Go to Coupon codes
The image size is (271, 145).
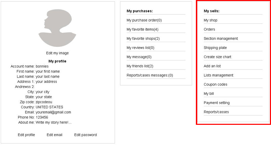click(215, 84)
